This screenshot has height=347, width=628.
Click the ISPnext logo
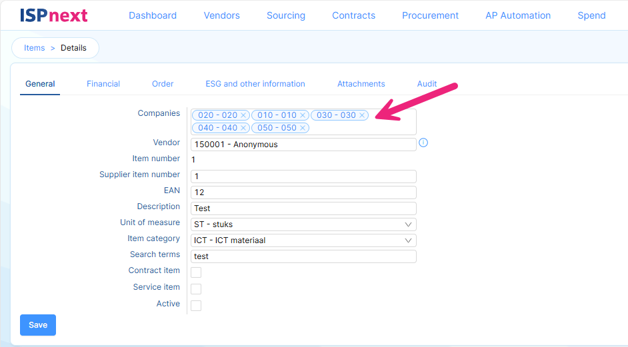click(x=54, y=15)
